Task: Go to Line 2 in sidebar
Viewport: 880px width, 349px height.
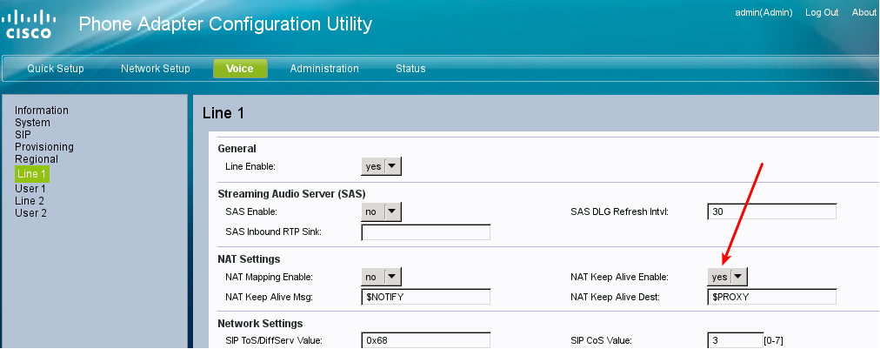Action: [x=30, y=200]
